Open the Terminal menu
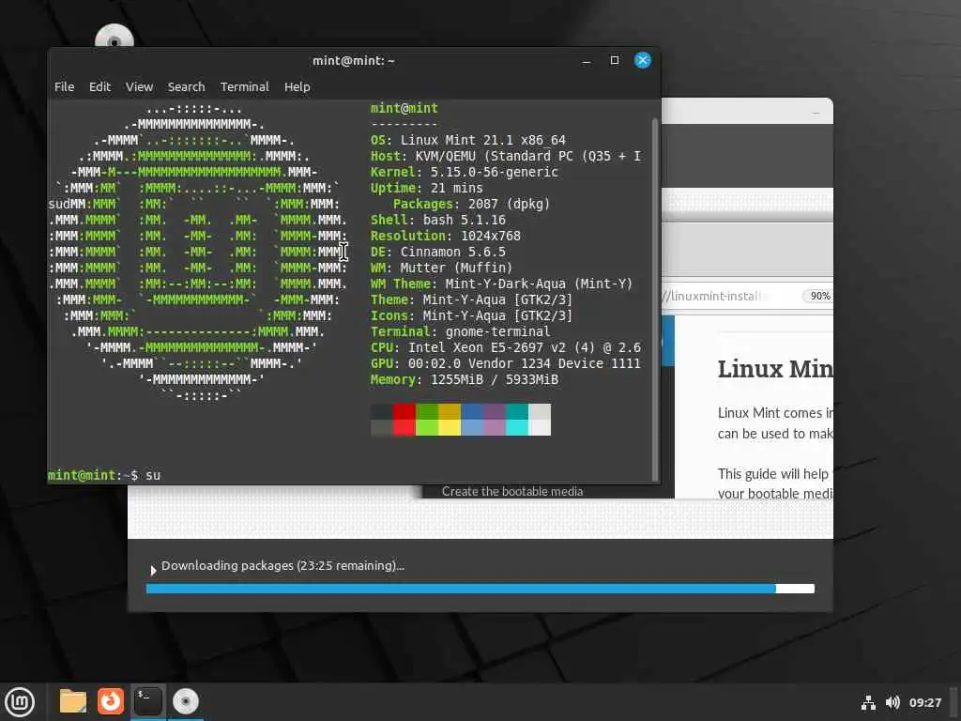 point(245,87)
